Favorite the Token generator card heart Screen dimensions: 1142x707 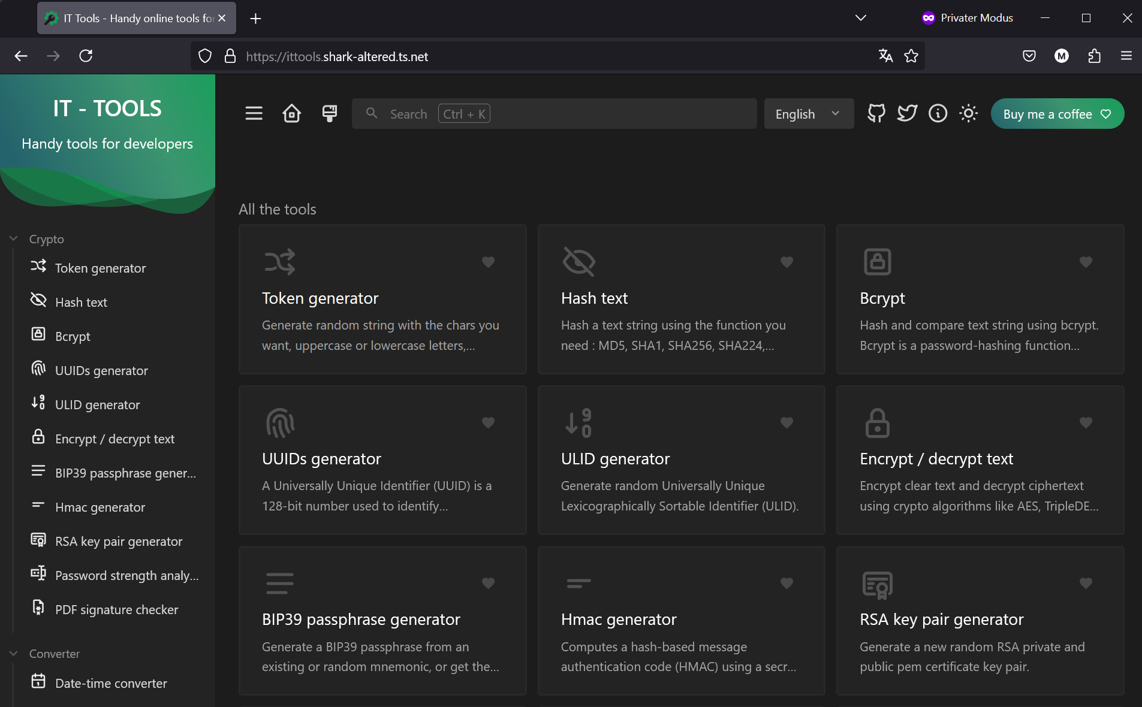pos(488,262)
